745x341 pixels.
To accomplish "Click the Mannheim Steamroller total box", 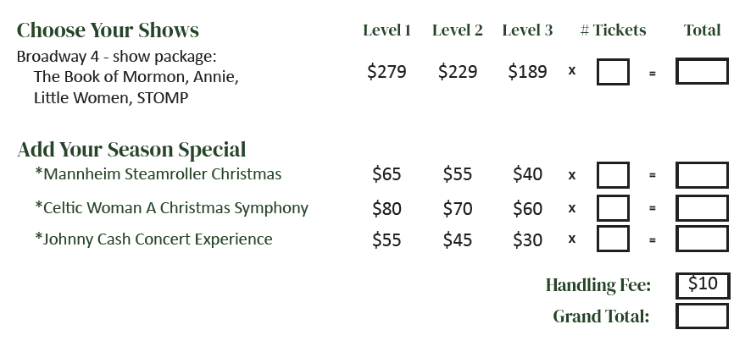I will coord(702,175).
